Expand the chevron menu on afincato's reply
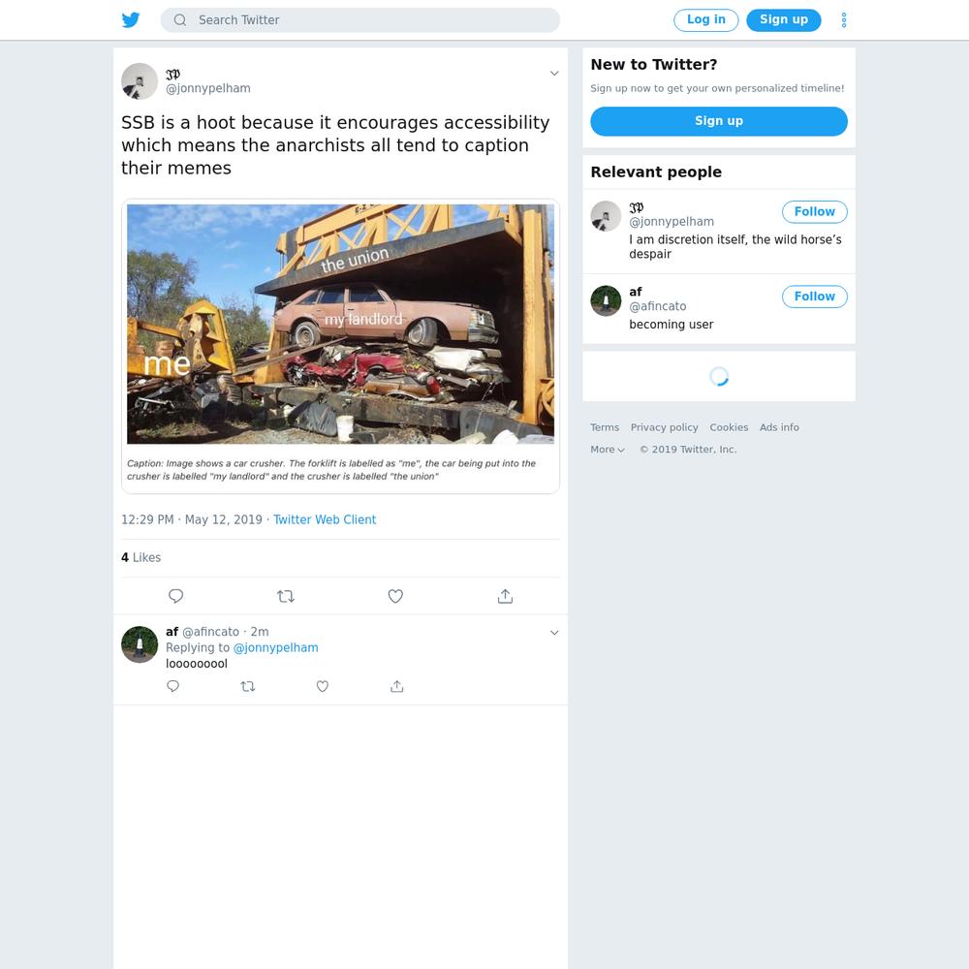Image resolution: width=969 pixels, height=969 pixels. (554, 632)
